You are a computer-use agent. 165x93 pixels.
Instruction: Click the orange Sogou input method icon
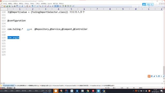click(149, 76)
